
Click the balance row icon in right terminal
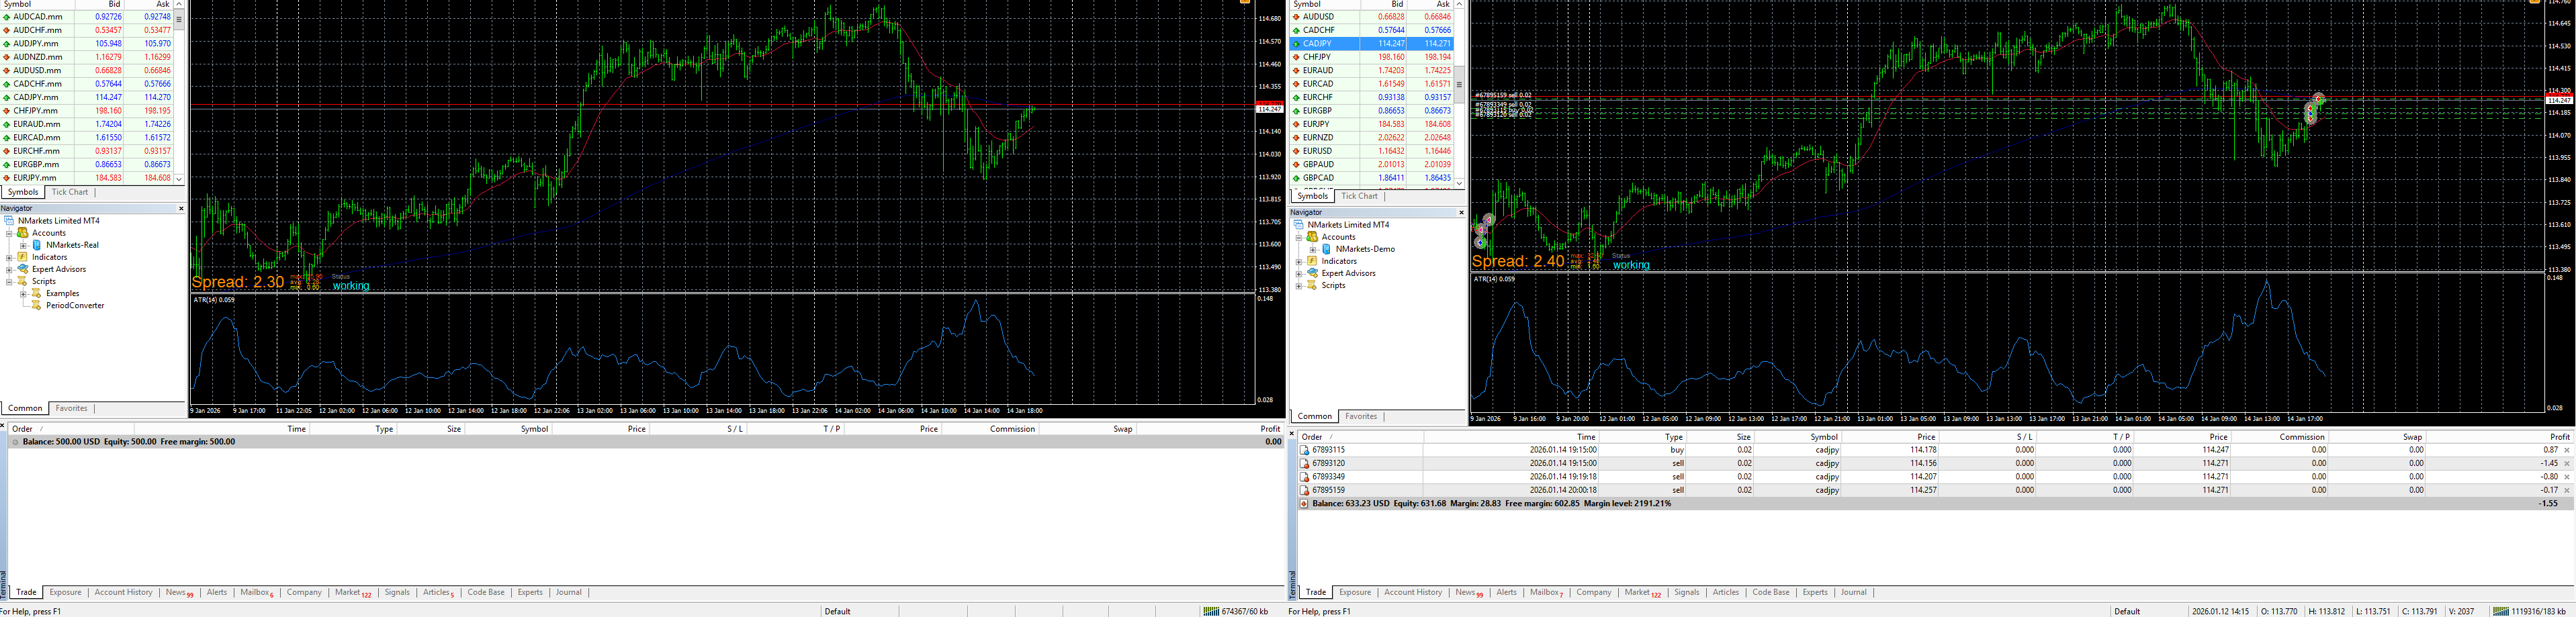[x=1303, y=504]
